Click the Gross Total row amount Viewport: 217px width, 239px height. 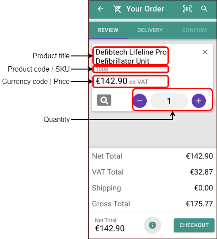pos(199,204)
